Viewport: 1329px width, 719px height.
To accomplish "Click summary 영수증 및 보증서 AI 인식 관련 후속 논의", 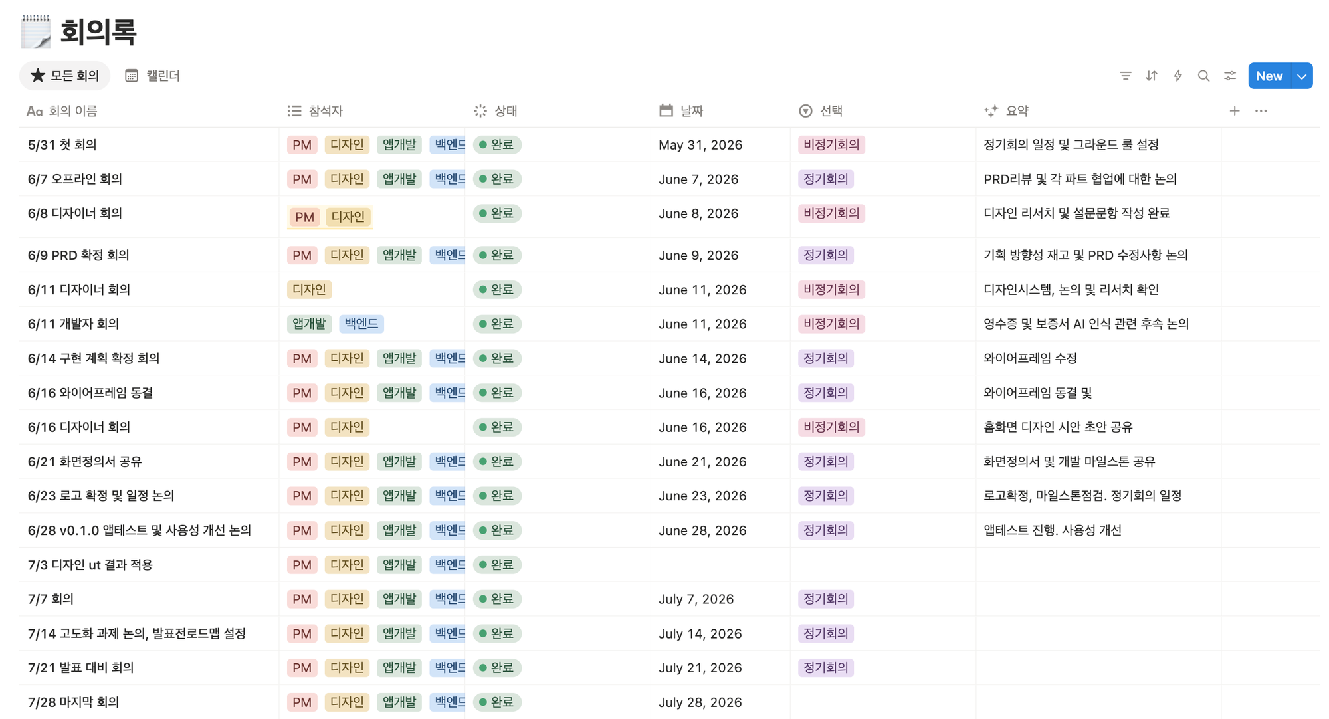I will 1086,324.
